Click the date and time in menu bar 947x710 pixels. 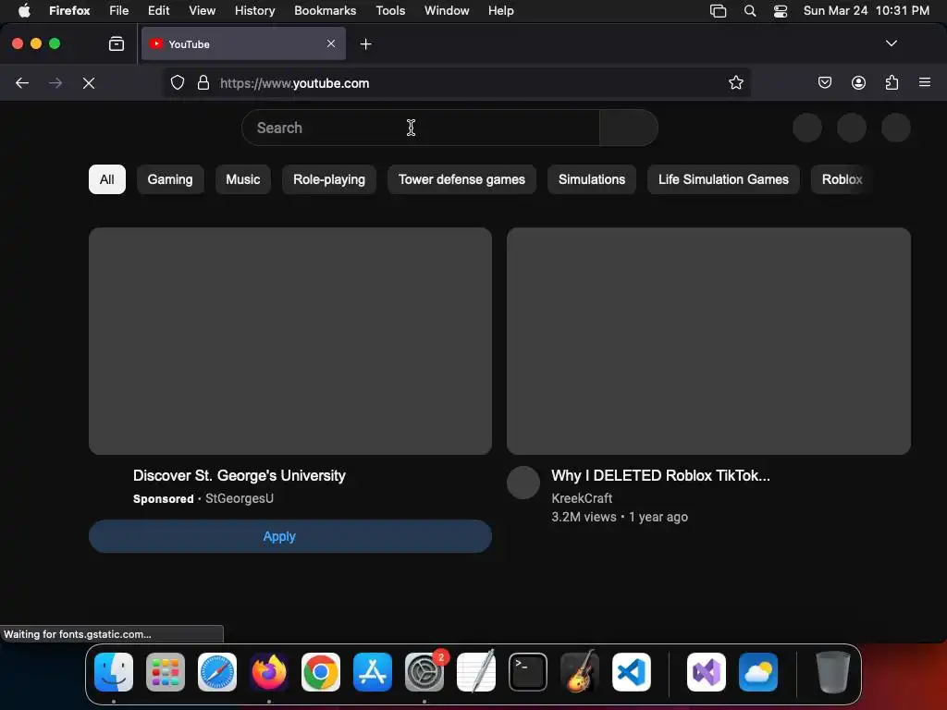(866, 10)
